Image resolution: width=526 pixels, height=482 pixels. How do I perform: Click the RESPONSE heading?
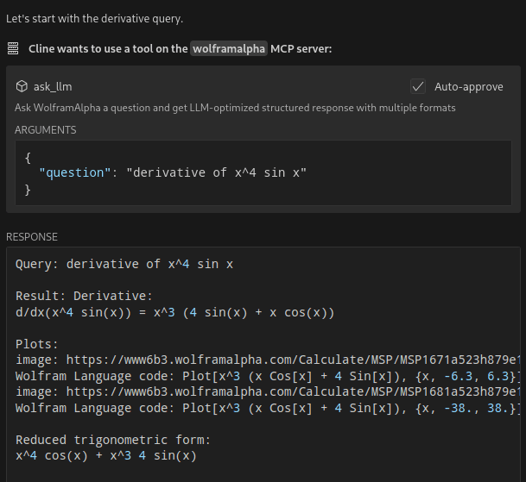click(x=32, y=237)
